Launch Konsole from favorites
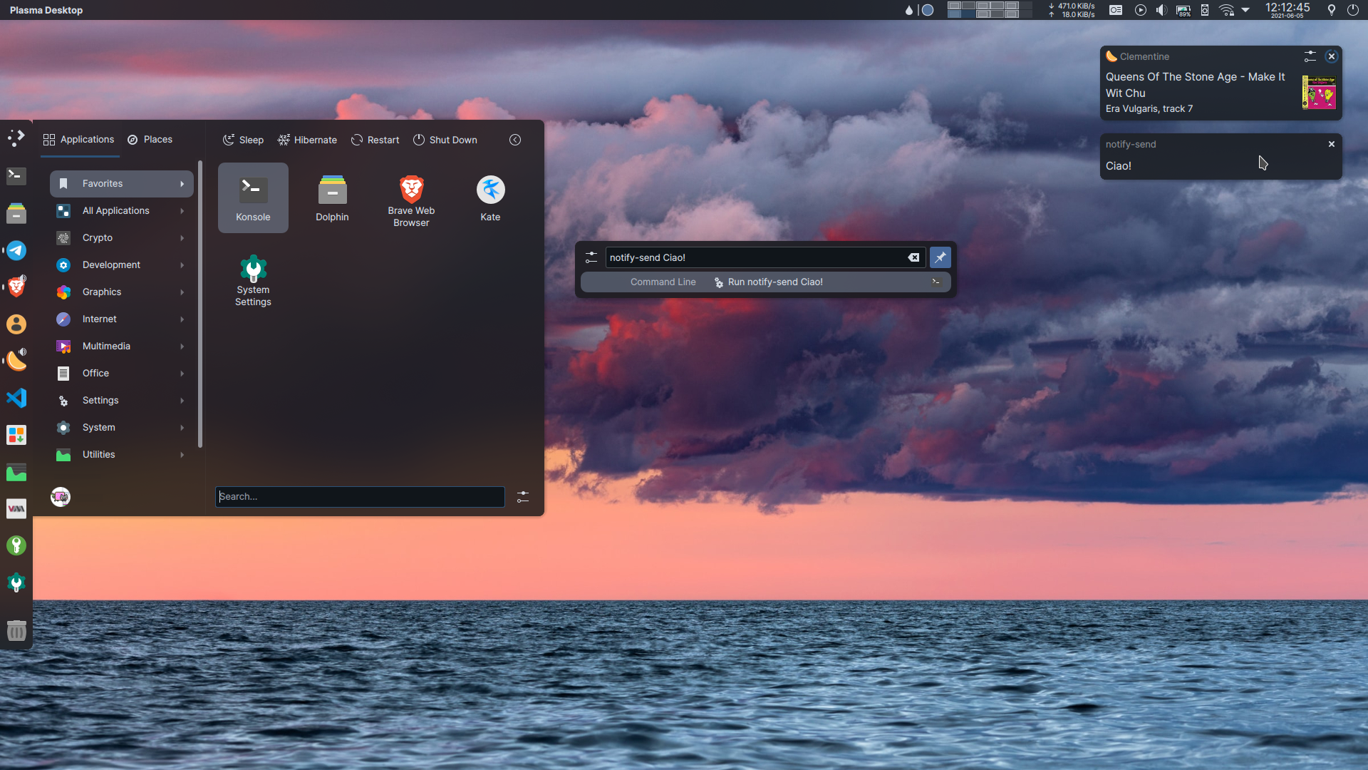The image size is (1368, 770). (x=253, y=197)
